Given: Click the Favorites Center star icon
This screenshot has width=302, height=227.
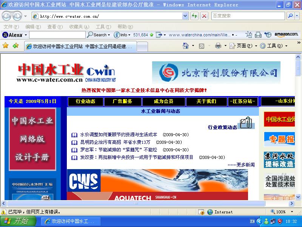Looking at the screenshot, I should pos(6,46).
